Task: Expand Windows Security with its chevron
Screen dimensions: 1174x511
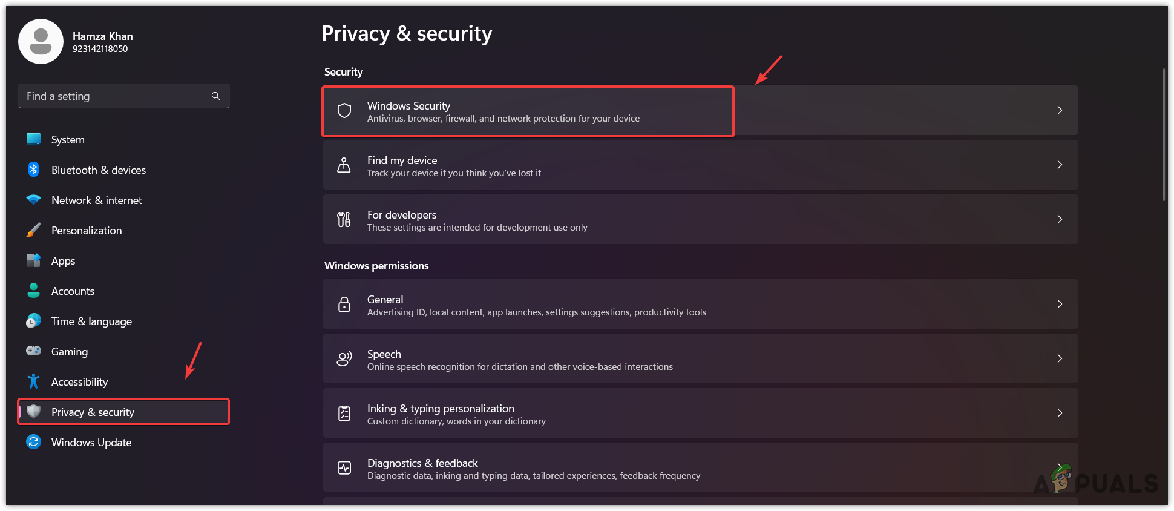Action: point(1060,110)
